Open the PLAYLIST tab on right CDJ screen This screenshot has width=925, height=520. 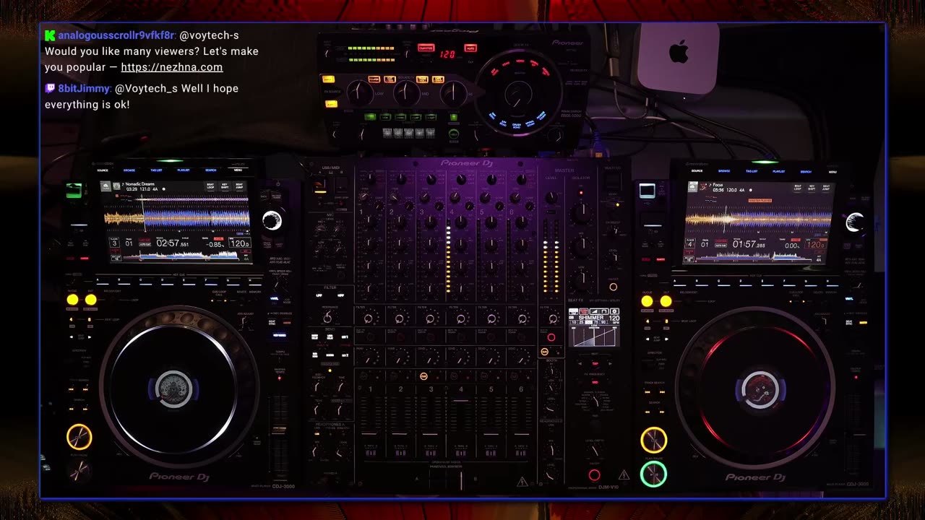[x=778, y=171]
